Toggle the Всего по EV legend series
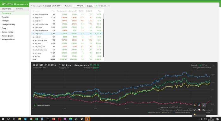 pos(167,112)
